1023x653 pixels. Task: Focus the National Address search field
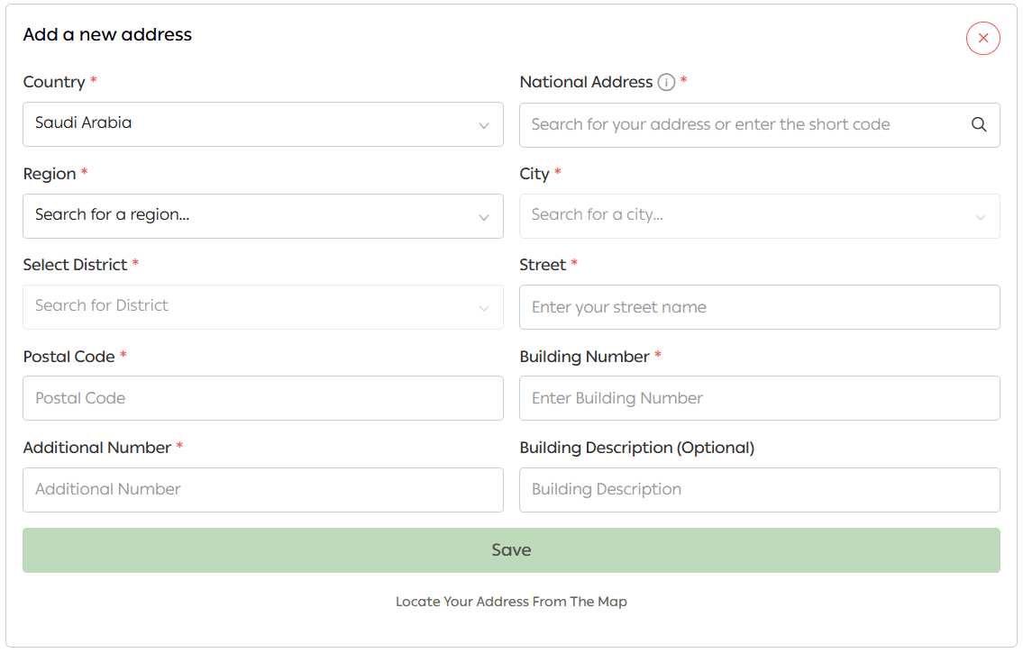click(x=739, y=125)
